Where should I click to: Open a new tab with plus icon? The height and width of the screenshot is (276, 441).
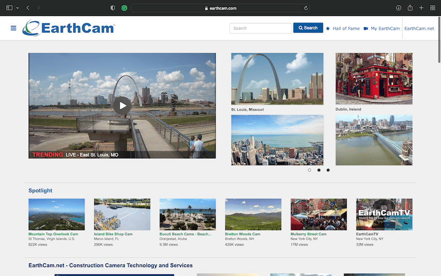pos(421,8)
